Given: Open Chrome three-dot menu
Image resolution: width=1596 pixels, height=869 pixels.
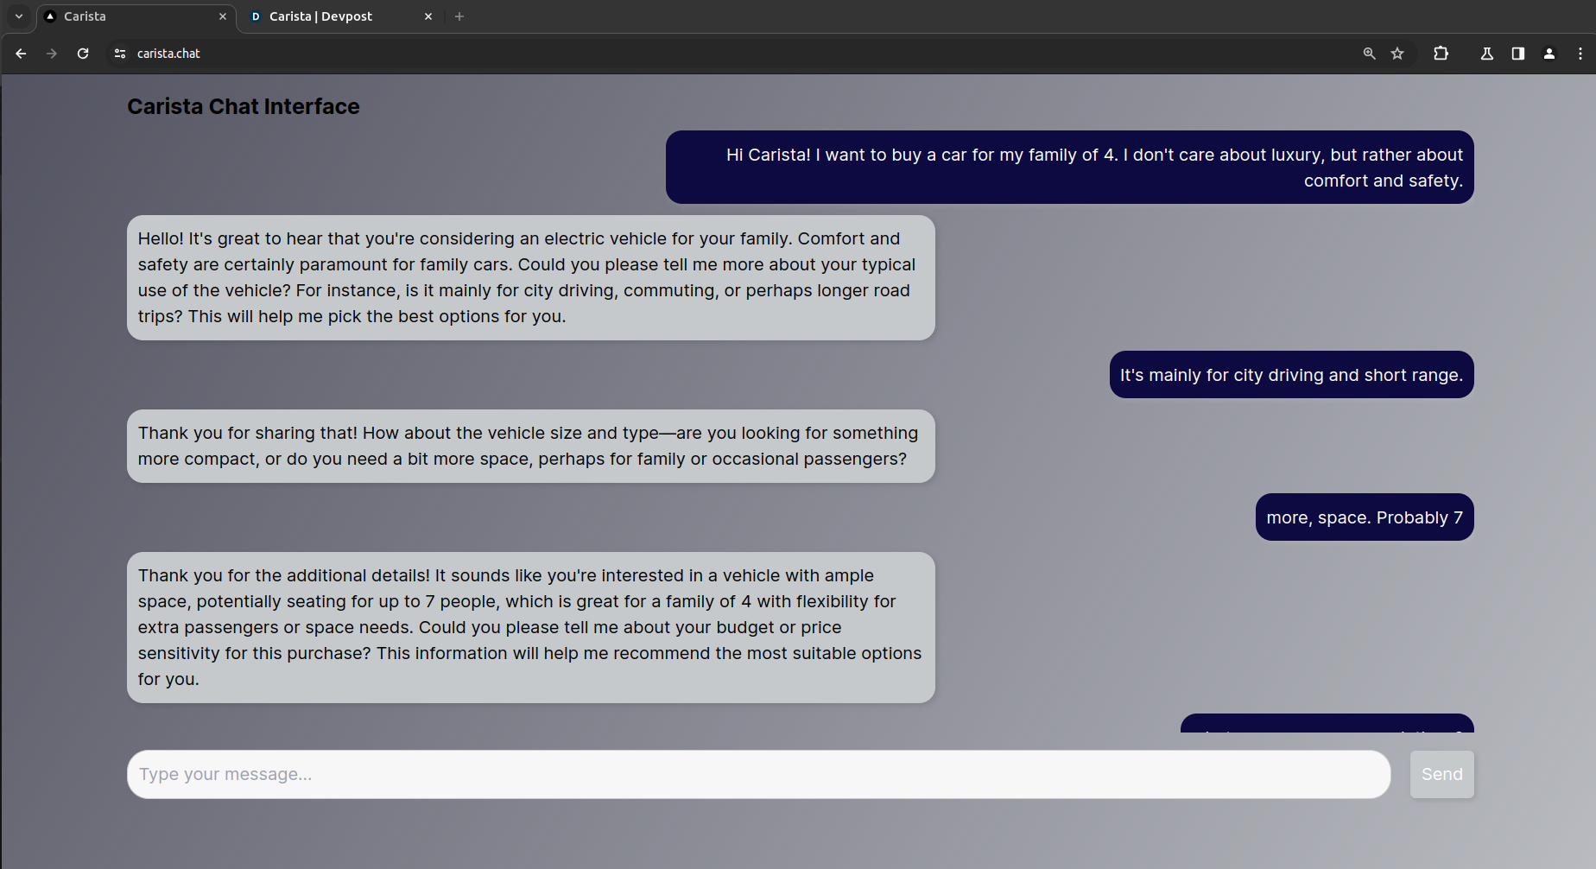Looking at the screenshot, I should pos(1580,54).
